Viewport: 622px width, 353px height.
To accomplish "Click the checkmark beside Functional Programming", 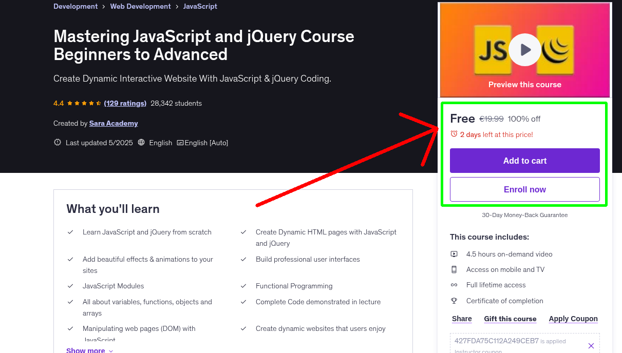I will pyautogui.click(x=243, y=286).
